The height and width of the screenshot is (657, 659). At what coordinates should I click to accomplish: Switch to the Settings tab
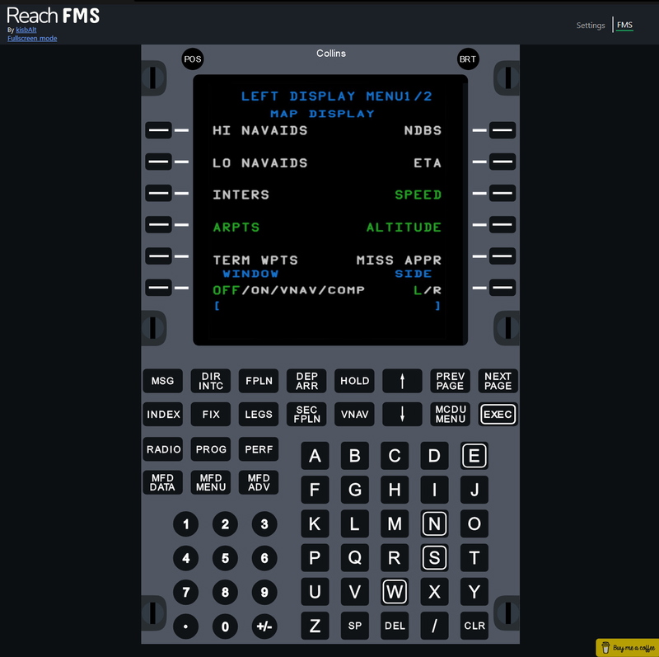click(x=591, y=25)
